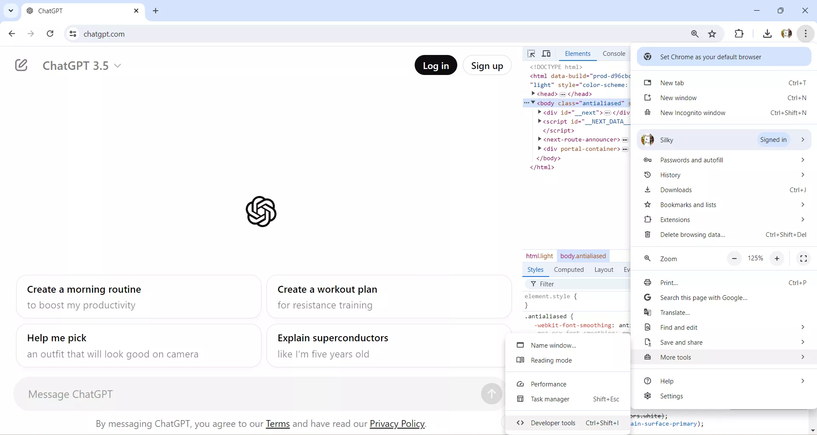Reload the page
Screen dimensions: 817x435
pos(50,34)
